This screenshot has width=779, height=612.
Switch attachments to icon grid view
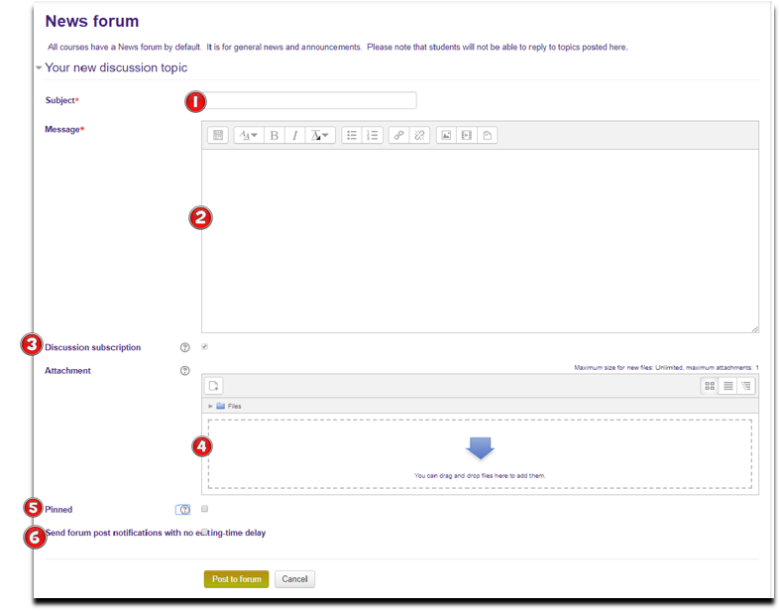710,386
